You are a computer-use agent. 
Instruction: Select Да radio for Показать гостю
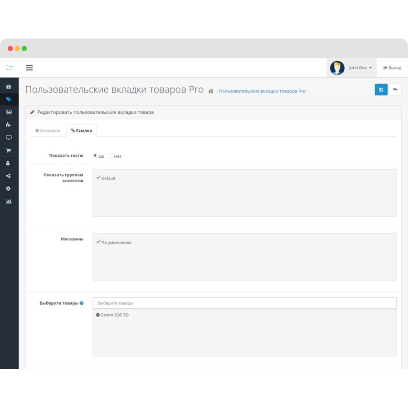click(95, 155)
